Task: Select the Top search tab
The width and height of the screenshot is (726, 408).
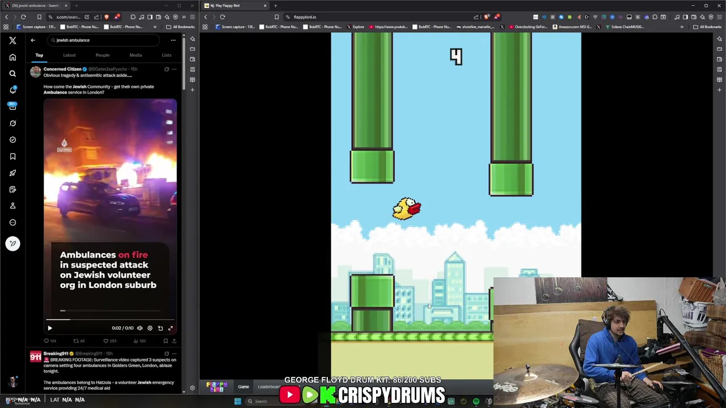Action: pyautogui.click(x=39, y=55)
